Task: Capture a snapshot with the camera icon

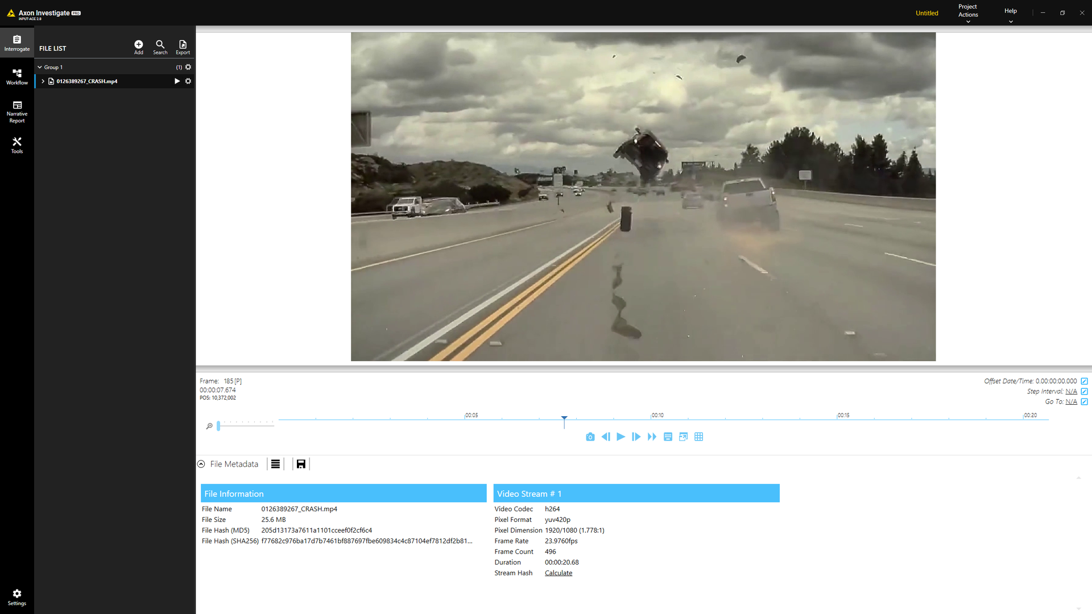Action: 590,437
